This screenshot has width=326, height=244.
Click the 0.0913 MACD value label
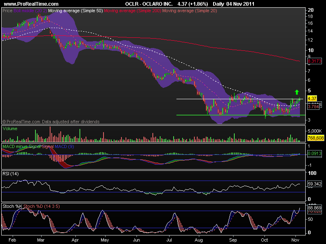point(314,153)
